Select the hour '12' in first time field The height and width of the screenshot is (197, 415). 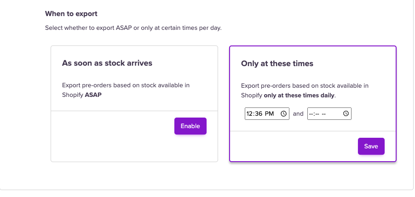point(250,113)
